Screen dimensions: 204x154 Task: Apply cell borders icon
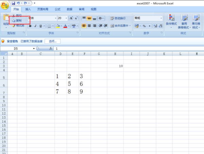[49, 26]
